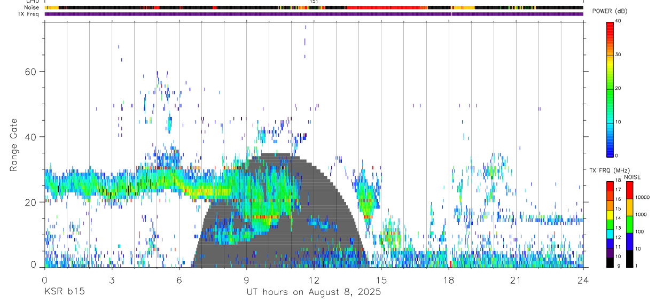Viewport: 656px width, 303px height.
Task: Click the UT hours on August 8, 2025 title
Action: [314, 292]
